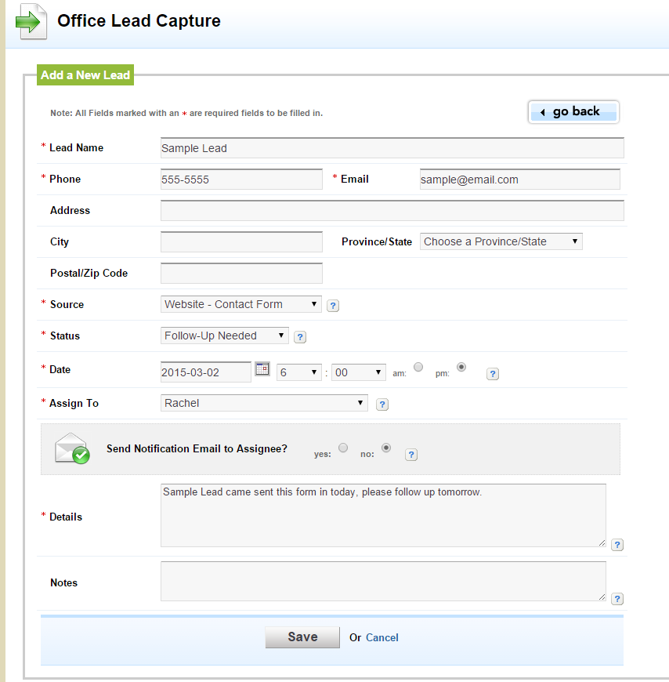
Task: Open the Status dropdown showing Follow-Up Needed
Action: [224, 336]
